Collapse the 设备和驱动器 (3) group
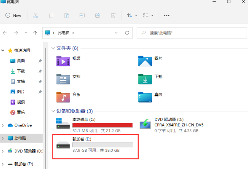The image size is (248, 169). [x=53, y=111]
